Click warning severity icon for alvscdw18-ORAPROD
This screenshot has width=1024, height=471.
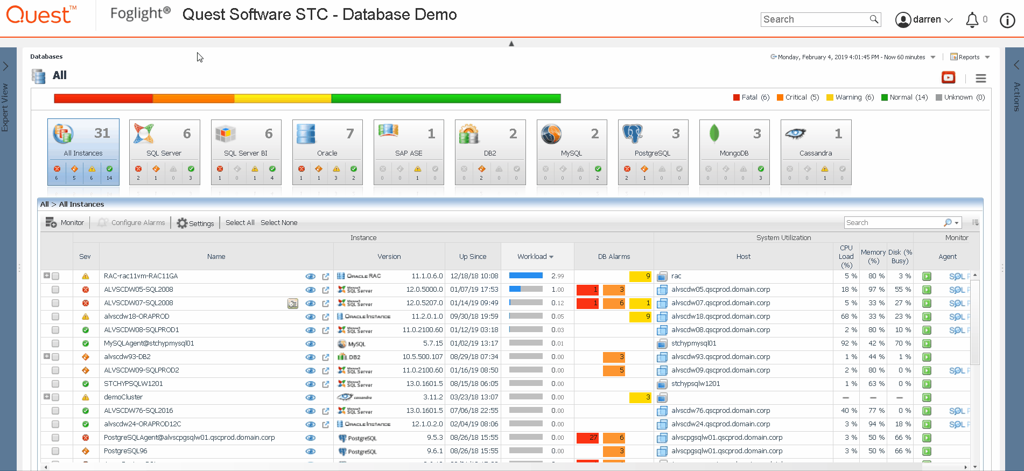tap(85, 317)
